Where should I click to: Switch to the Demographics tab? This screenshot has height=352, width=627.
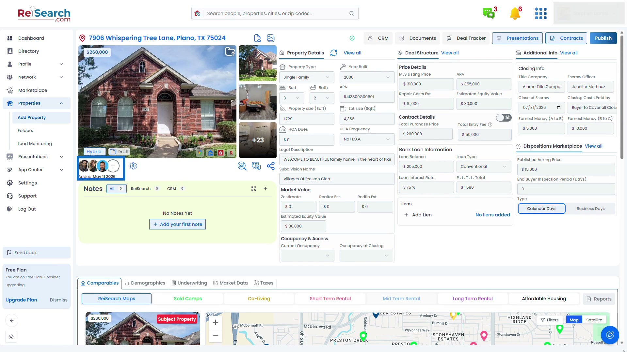[x=145, y=283]
